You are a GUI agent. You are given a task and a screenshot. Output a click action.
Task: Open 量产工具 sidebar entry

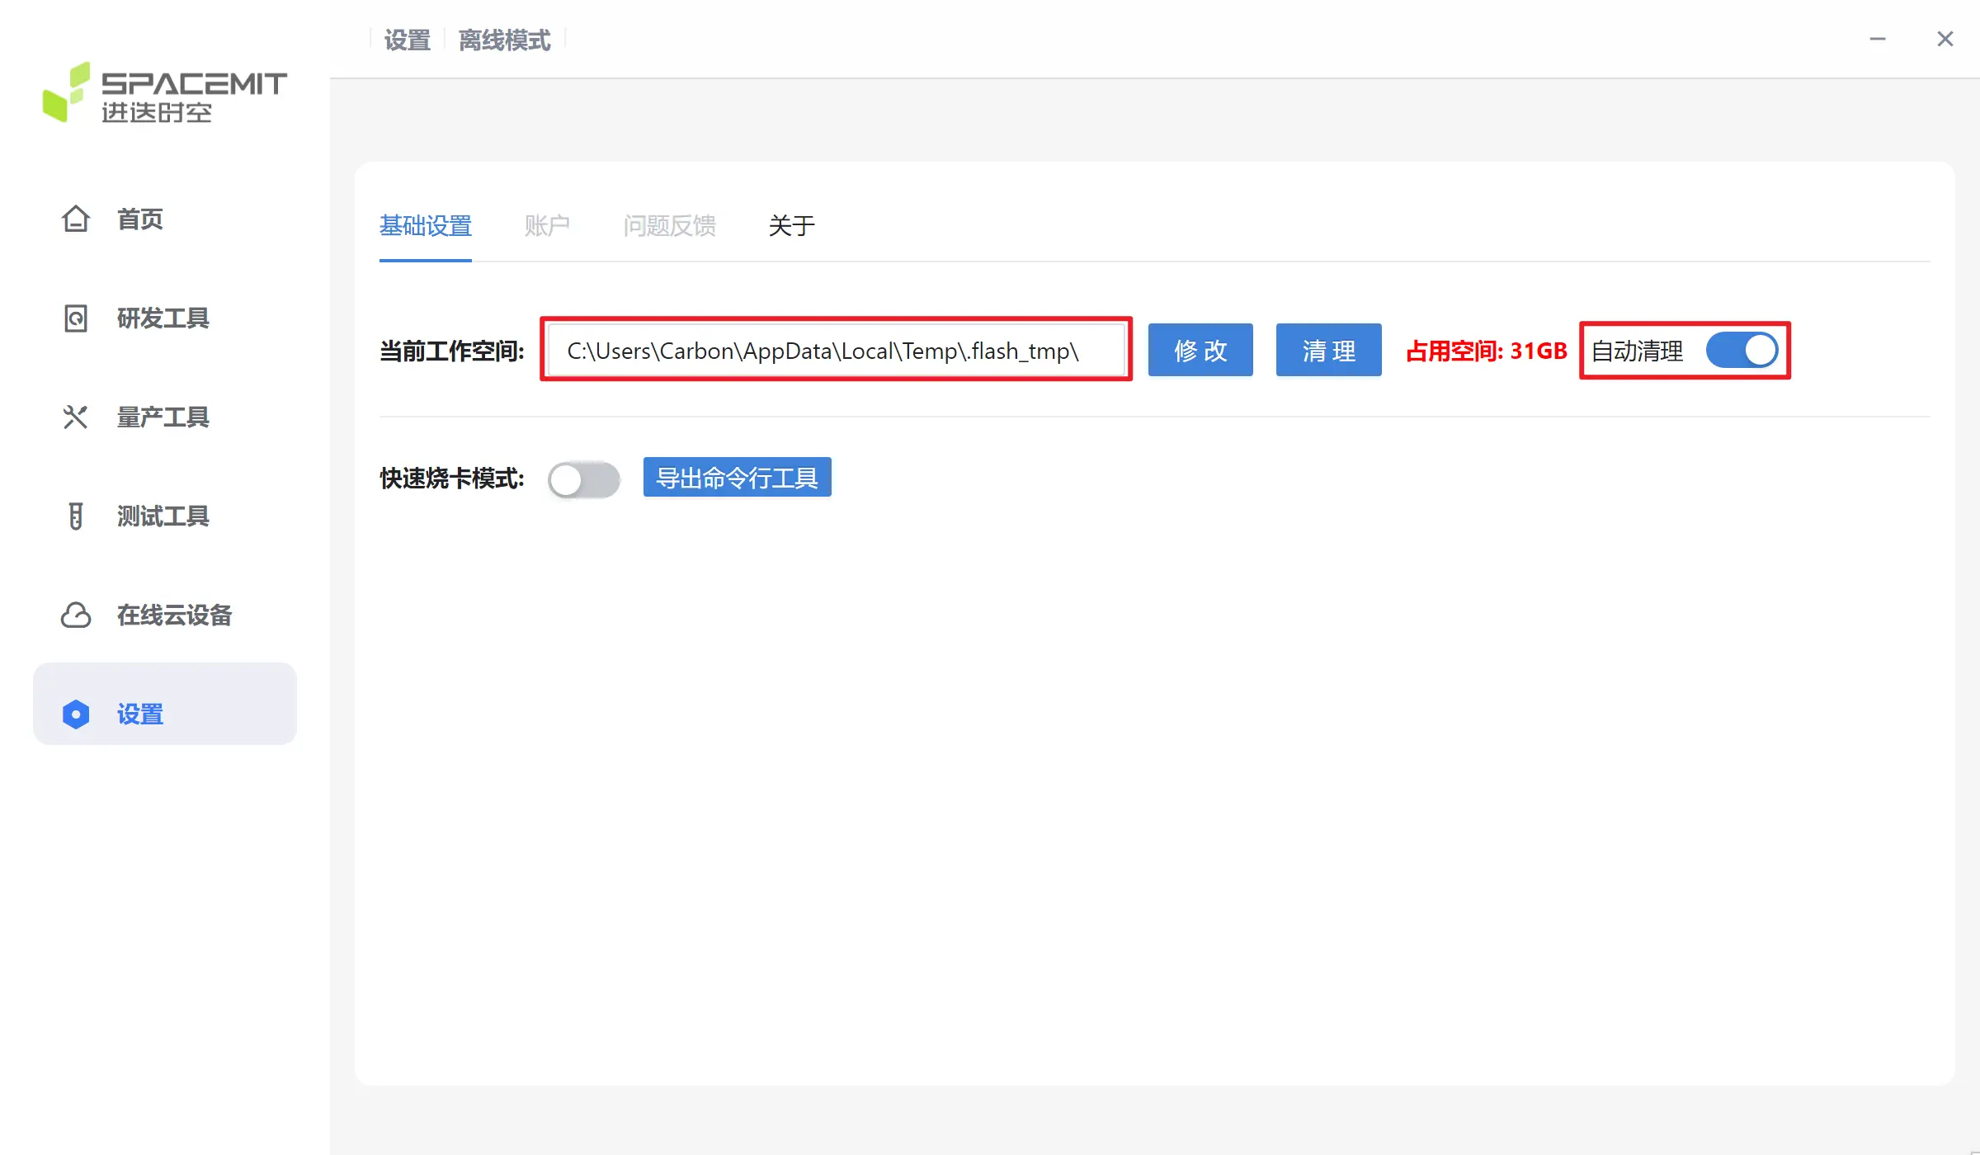(165, 417)
